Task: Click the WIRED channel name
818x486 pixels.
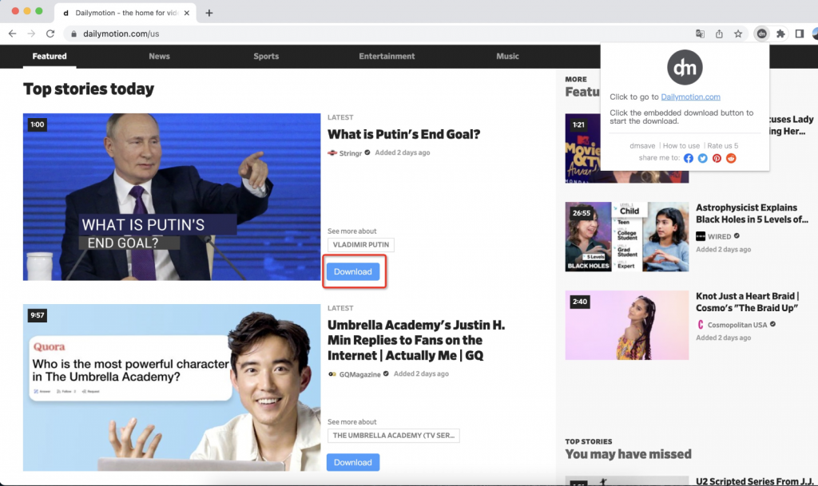Action: point(720,236)
